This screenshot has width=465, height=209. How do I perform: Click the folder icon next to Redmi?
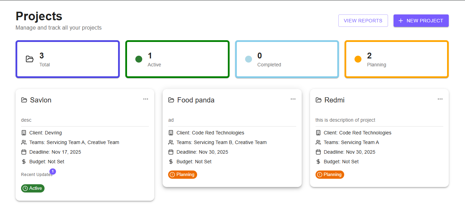click(319, 100)
